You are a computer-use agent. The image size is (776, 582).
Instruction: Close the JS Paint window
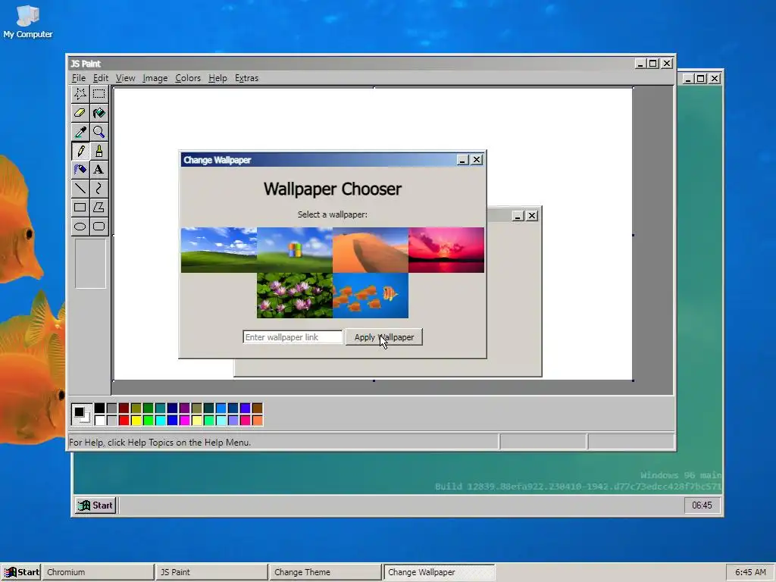667,64
